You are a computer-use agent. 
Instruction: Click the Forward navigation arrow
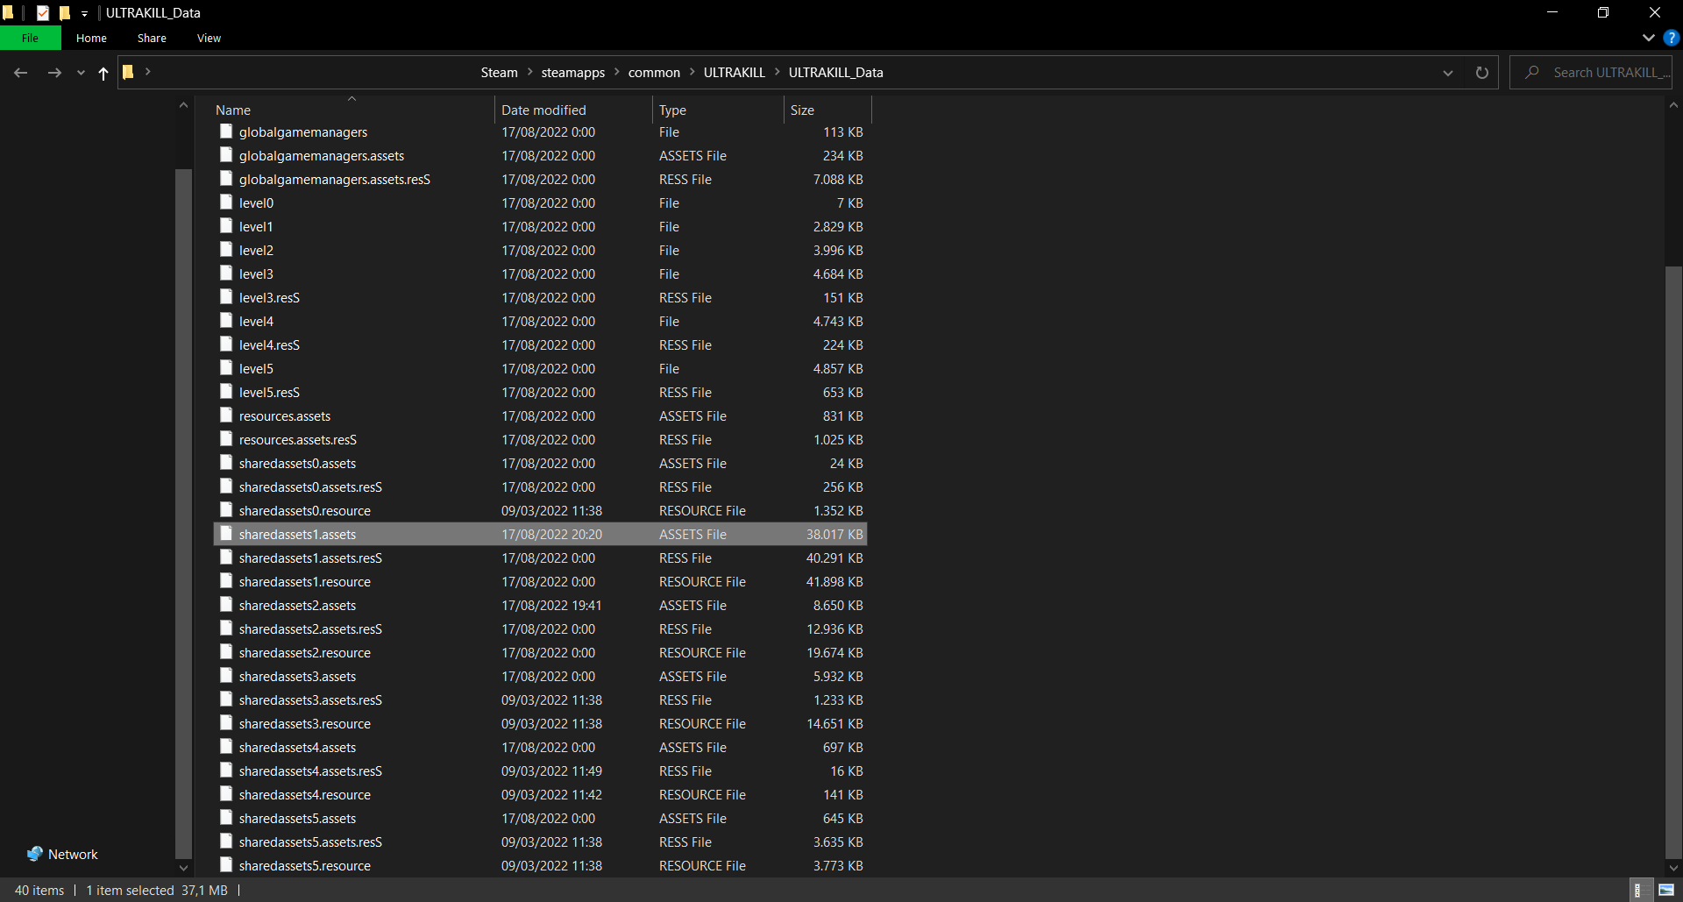coord(54,73)
